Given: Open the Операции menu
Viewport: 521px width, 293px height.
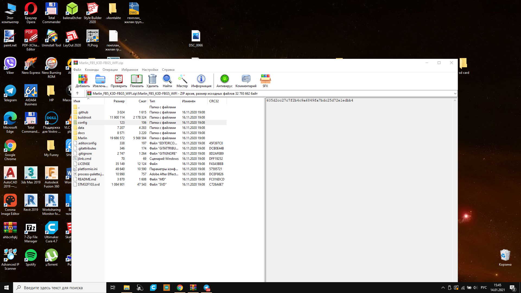Looking at the screenshot, I should [x=110, y=70].
